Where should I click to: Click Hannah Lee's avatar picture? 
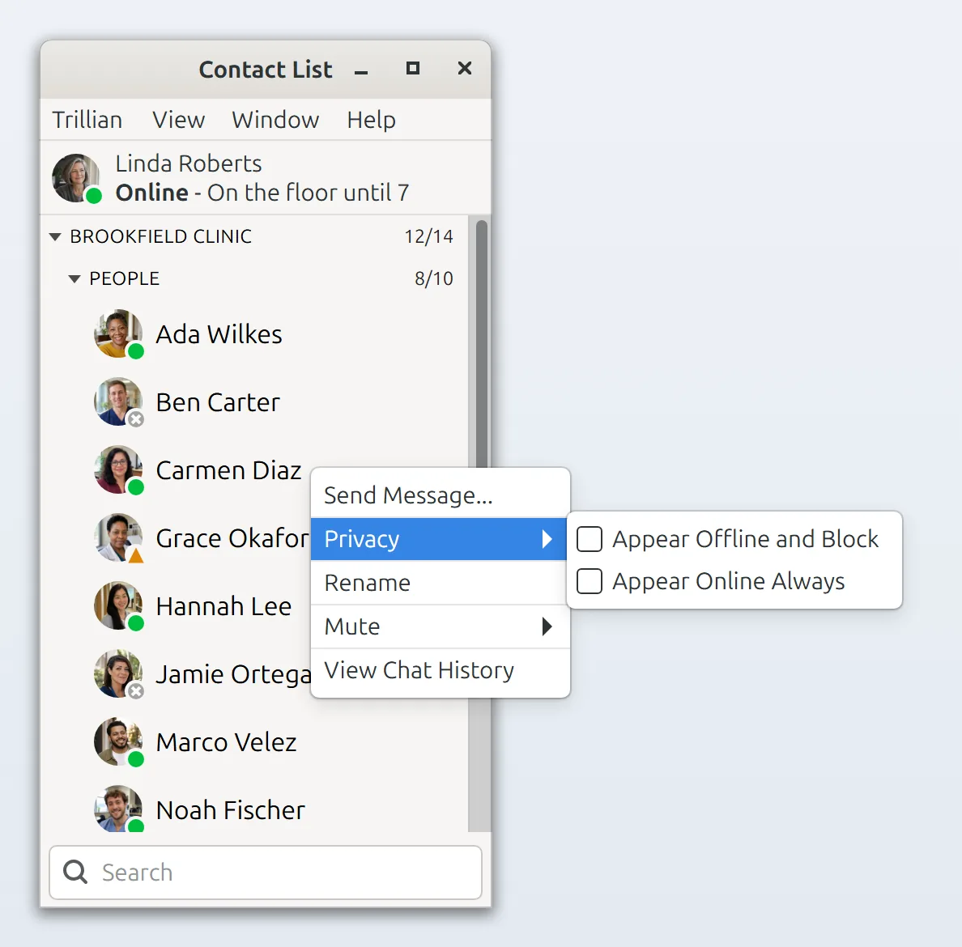(x=118, y=605)
